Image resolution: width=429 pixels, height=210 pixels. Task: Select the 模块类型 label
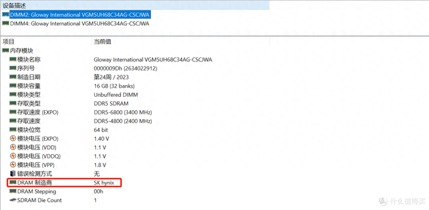point(29,95)
